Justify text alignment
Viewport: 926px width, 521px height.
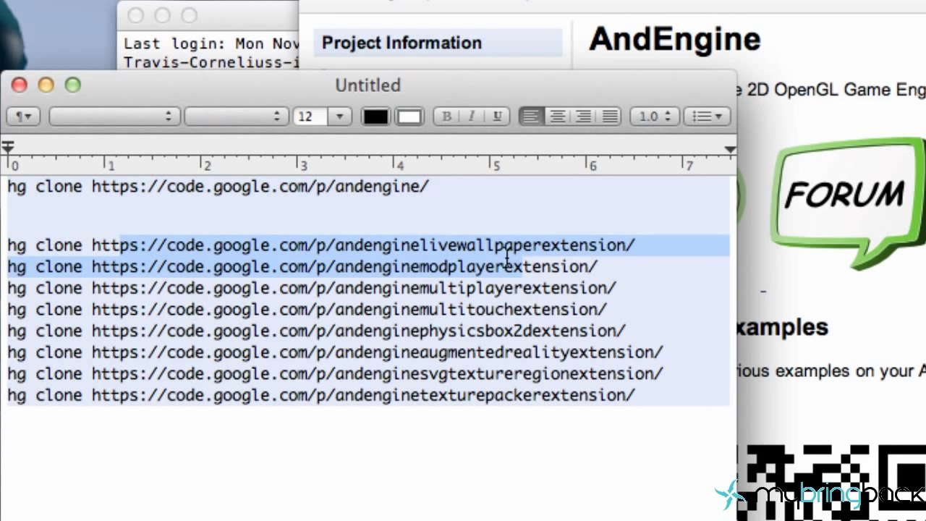click(x=610, y=117)
